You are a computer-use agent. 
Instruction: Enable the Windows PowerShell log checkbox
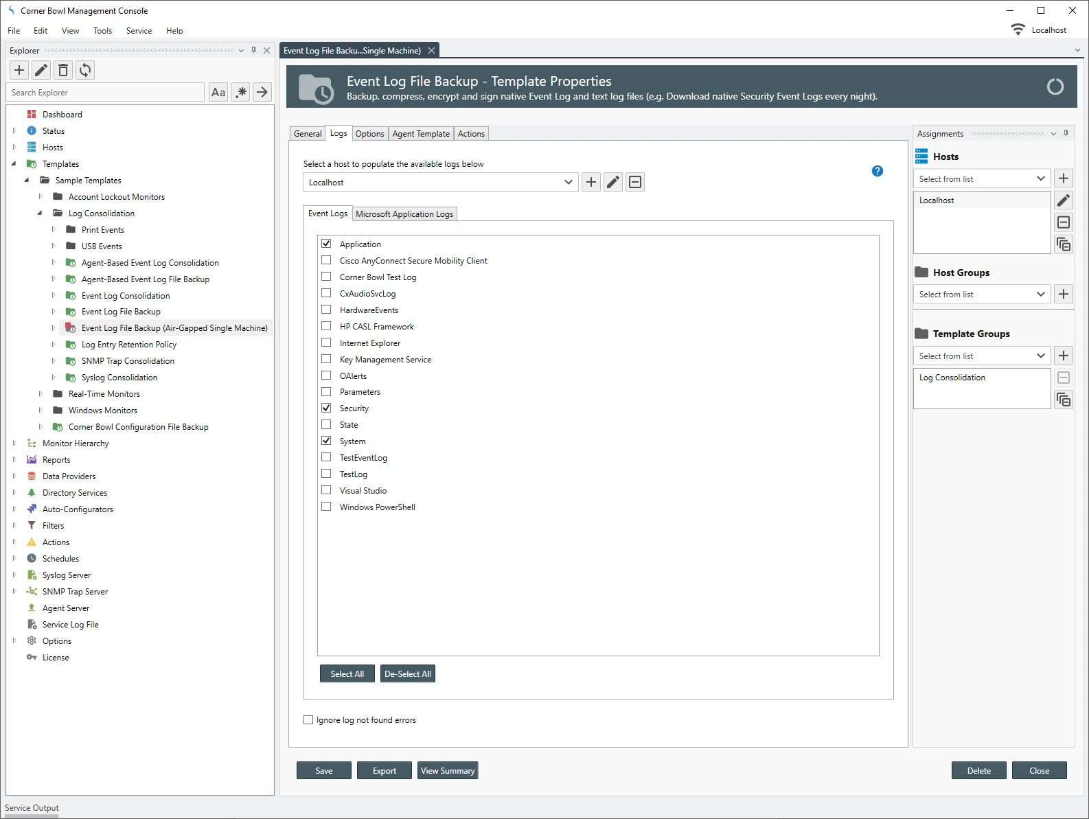point(327,507)
